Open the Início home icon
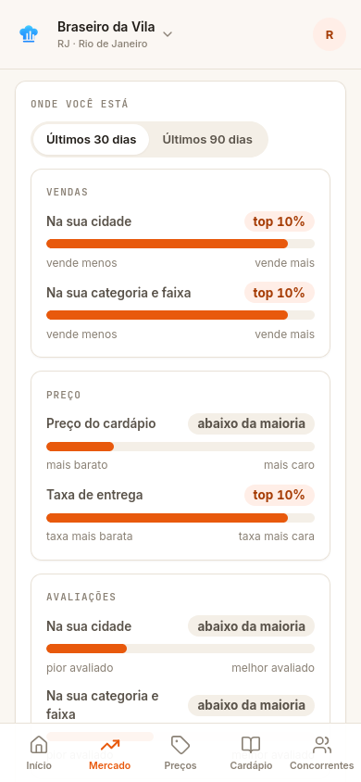 [38, 745]
